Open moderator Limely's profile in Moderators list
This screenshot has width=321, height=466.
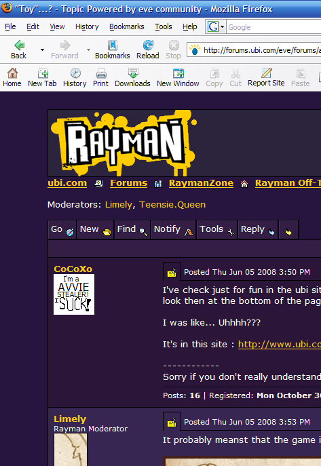coord(119,204)
